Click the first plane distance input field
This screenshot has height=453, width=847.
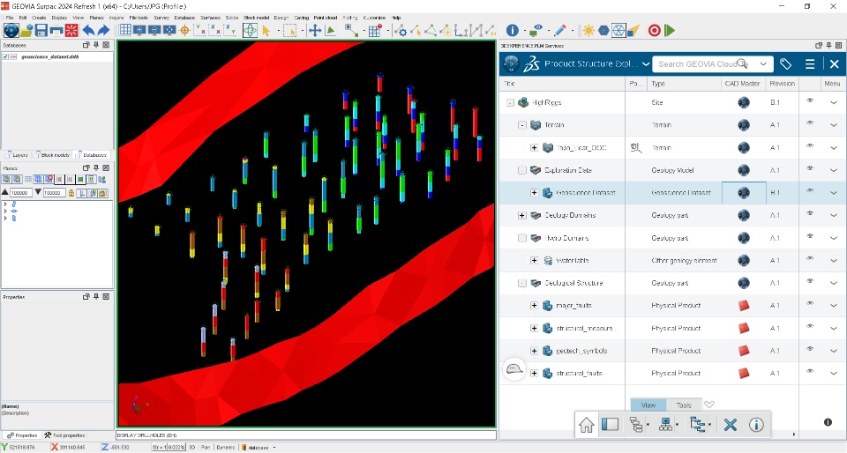[21, 192]
